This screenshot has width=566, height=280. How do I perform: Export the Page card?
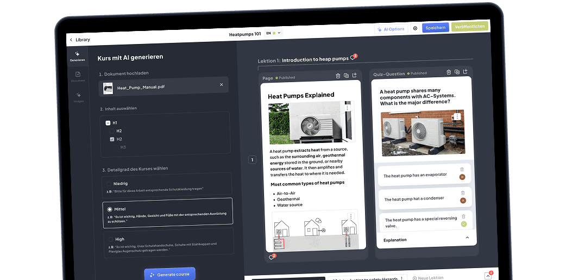pos(355,75)
